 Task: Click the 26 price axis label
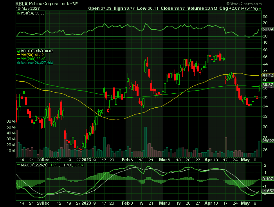click(x=265, y=150)
